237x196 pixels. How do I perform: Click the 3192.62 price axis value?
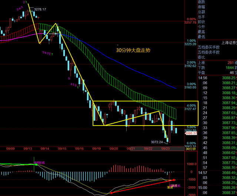click(x=190, y=66)
